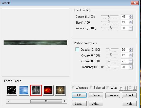141x108 pixels.
Task: Open the particle color swatch
Action: (77, 49)
